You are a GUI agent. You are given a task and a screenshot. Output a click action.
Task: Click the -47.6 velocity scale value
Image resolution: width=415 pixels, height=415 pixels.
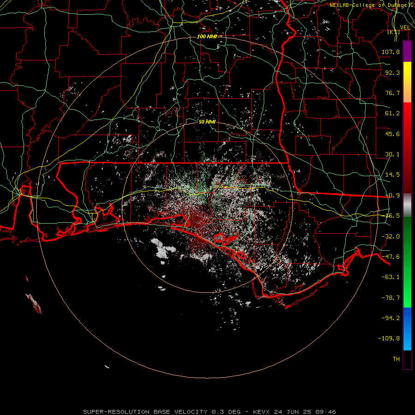[391, 257]
